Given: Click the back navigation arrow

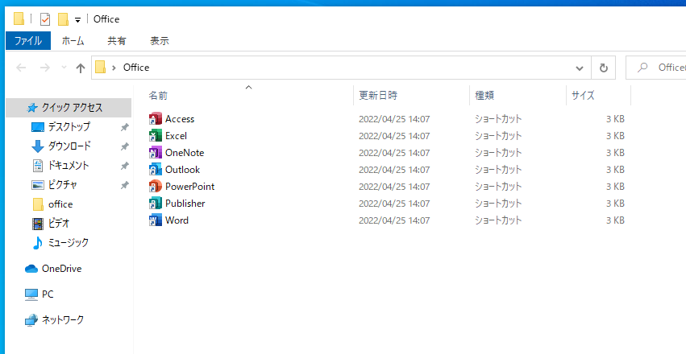Looking at the screenshot, I should click(21, 68).
